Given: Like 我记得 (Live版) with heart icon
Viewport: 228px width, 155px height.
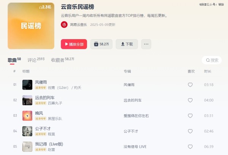Looking at the screenshot, I should click(190, 147).
